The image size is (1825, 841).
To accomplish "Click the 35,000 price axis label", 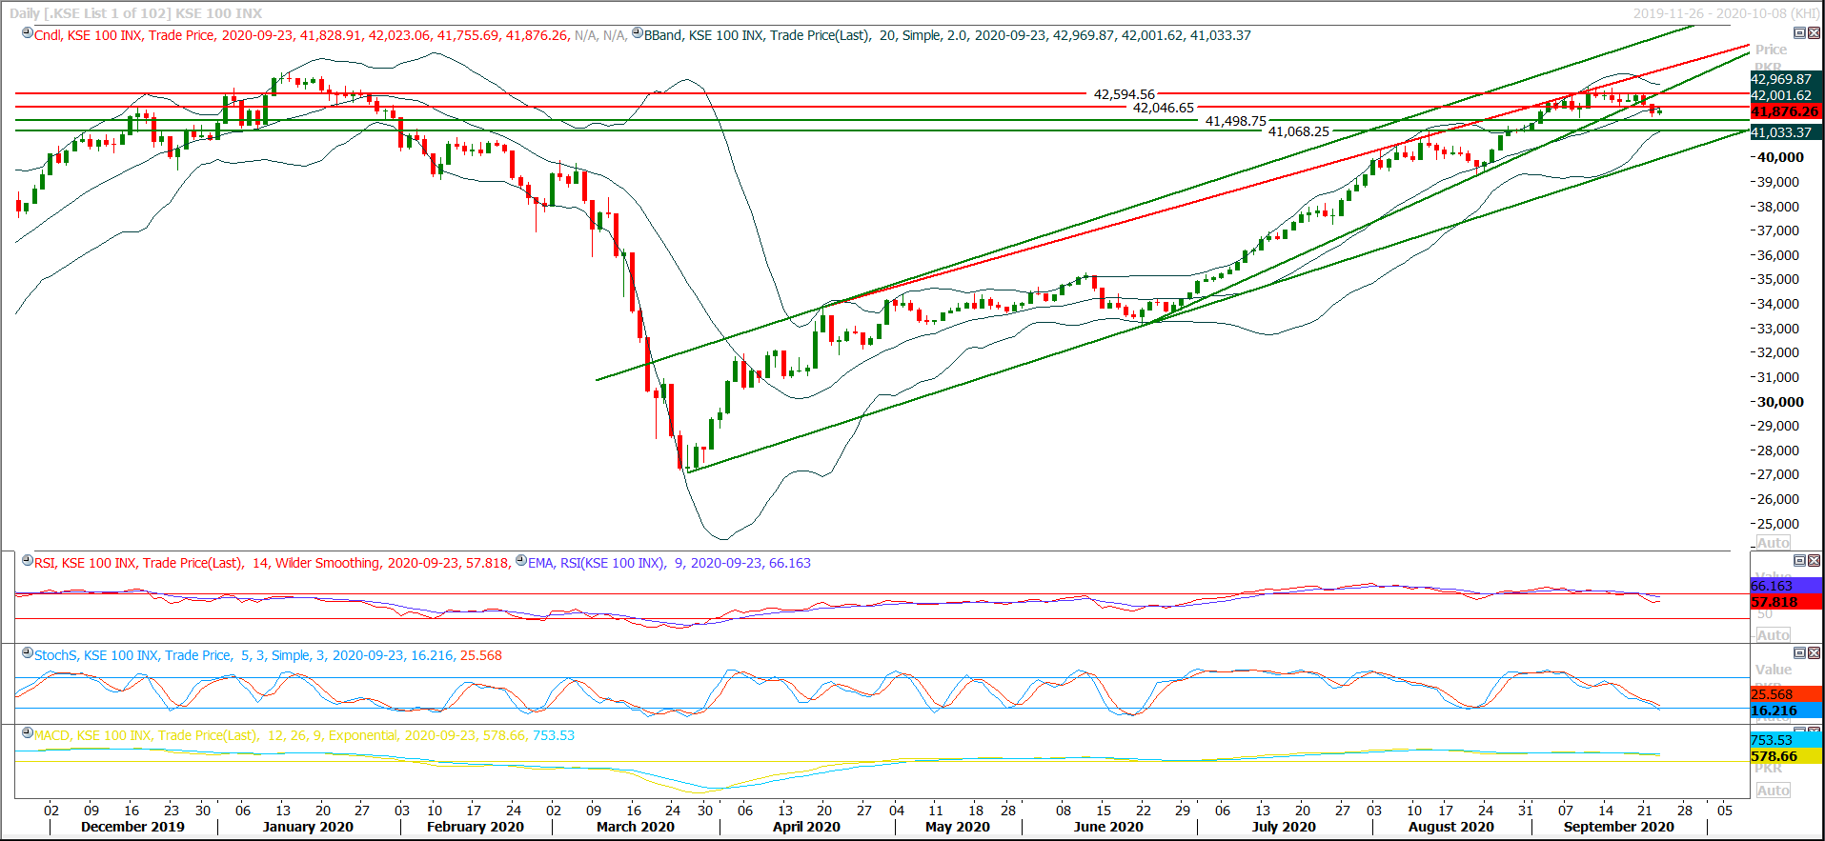I will tap(1778, 279).
